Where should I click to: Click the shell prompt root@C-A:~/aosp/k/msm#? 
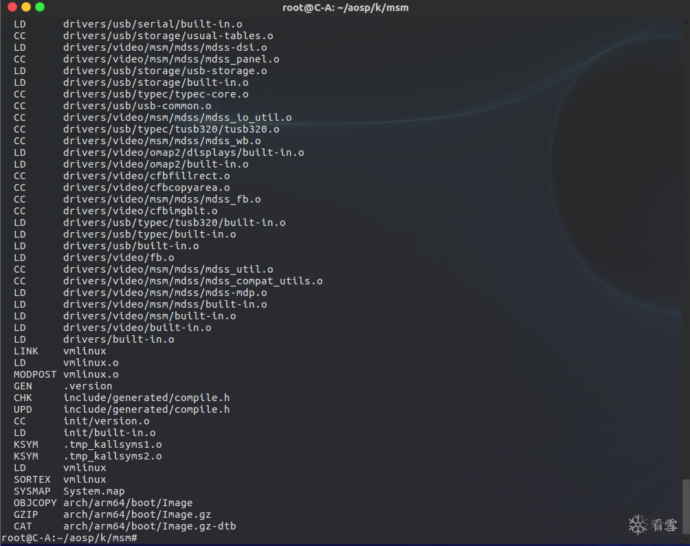(x=69, y=538)
